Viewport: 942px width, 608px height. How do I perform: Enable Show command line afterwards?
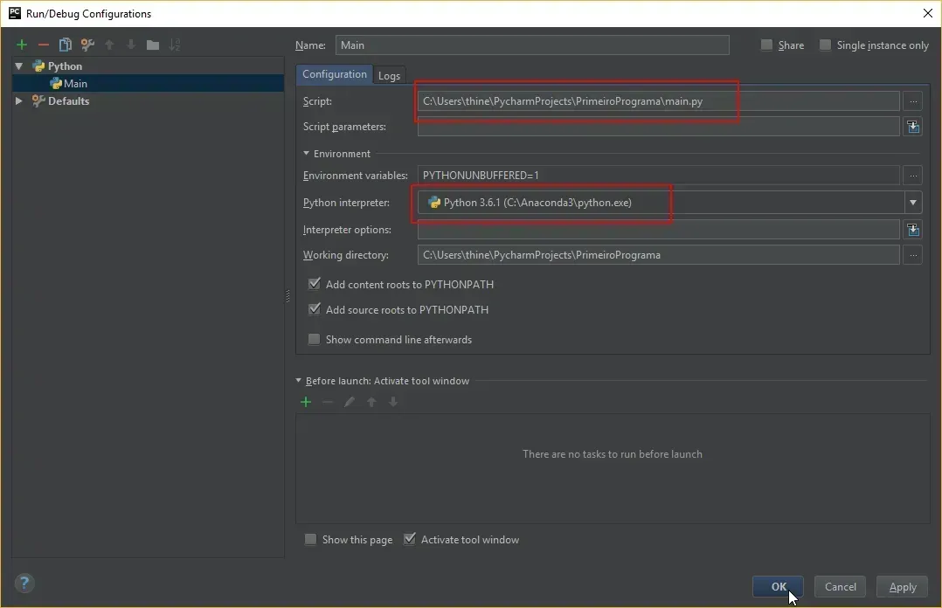[x=314, y=340]
